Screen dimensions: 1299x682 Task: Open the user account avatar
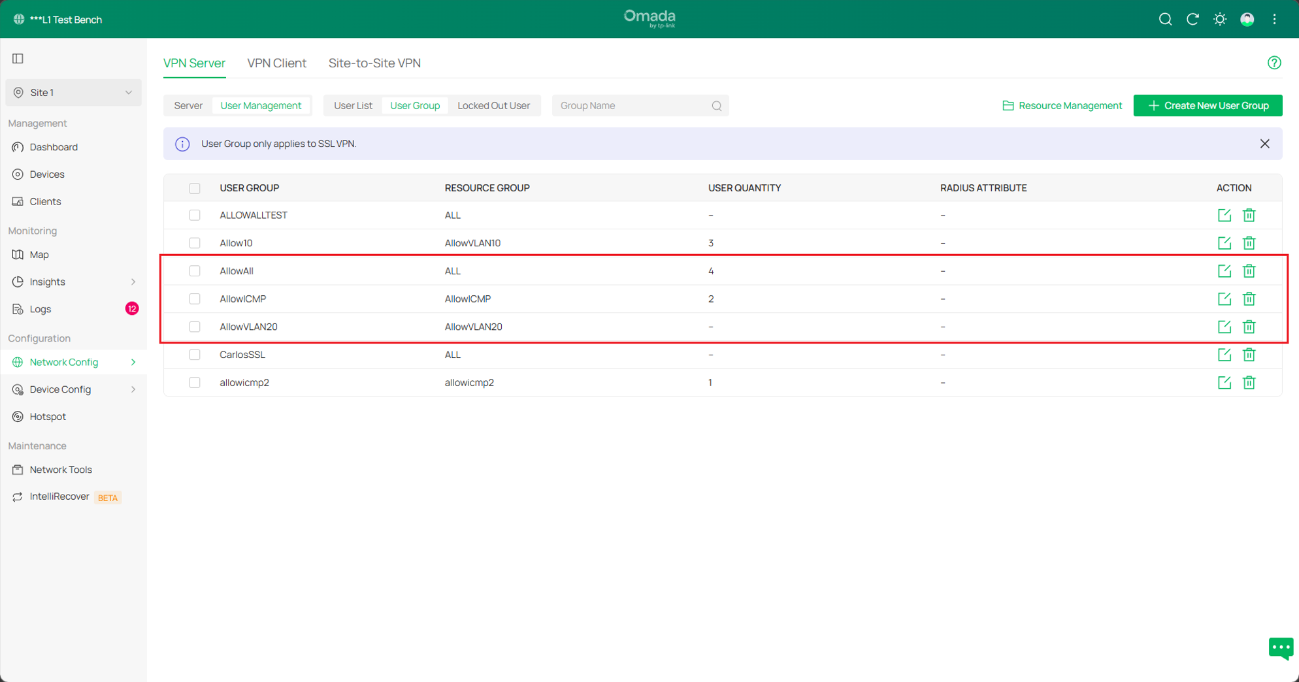tap(1247, 19)
